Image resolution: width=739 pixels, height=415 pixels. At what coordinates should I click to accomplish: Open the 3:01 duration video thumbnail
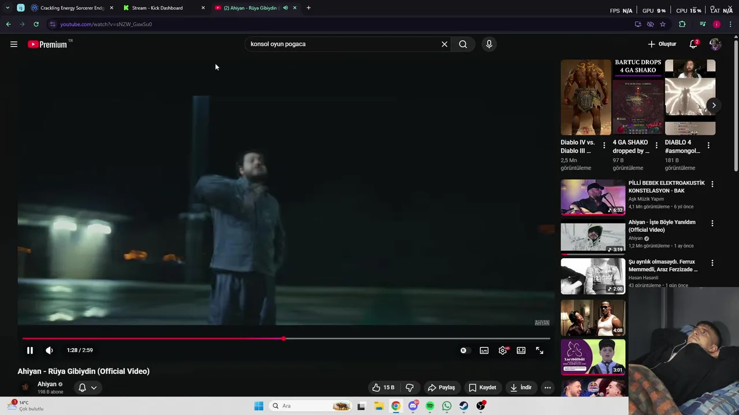click(593, 357)
